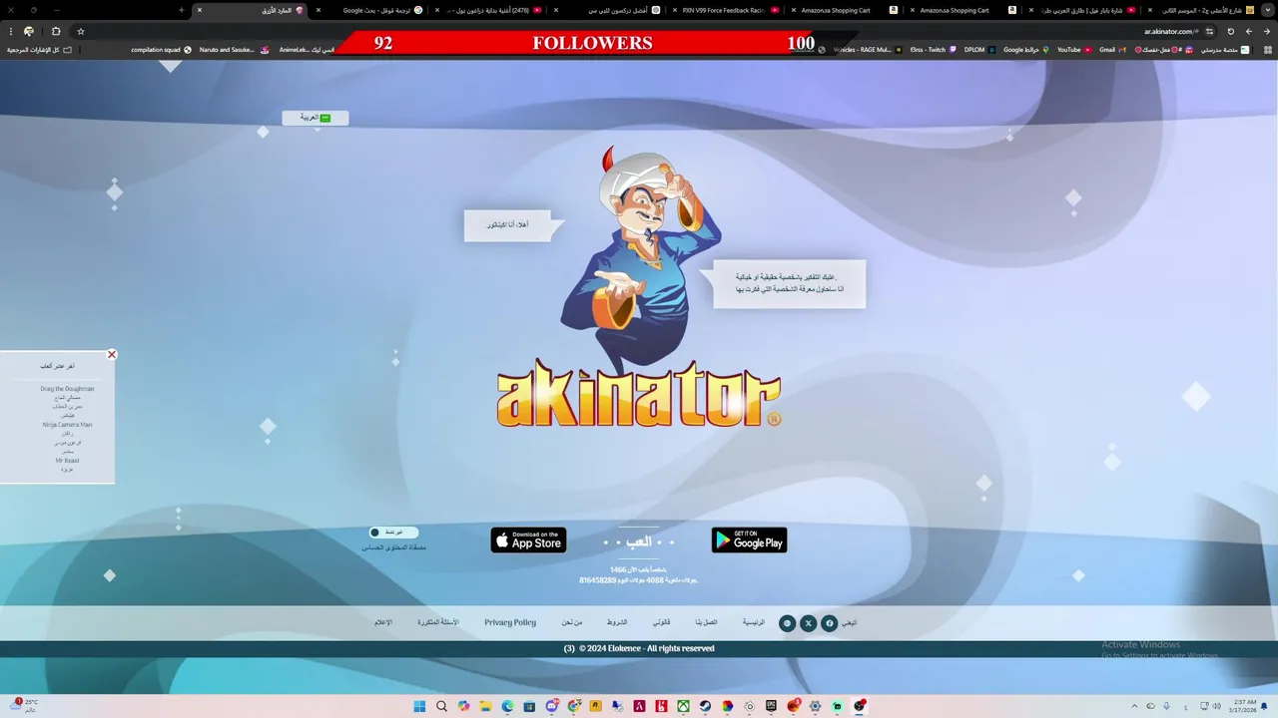The height and width of the screenshot is (718, 1278).
Task: Open a new browser tab with plus button
Action: point(181,10)
